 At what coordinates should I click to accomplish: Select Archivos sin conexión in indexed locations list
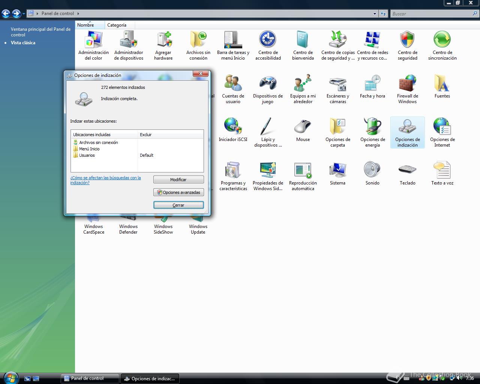pos(96,142)
